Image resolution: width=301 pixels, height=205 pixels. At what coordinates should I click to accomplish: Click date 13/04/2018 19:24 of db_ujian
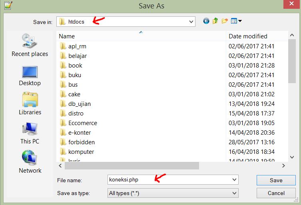(251, 104)
